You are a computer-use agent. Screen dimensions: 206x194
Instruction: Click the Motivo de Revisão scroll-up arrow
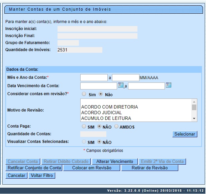tap(194, 102)
